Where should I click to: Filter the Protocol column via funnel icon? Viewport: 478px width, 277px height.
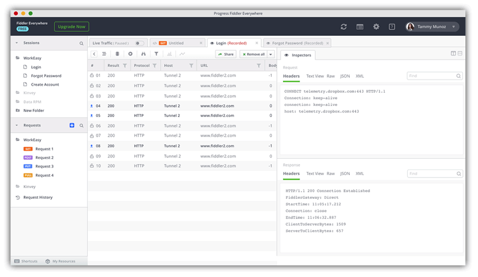click(155, 66)
